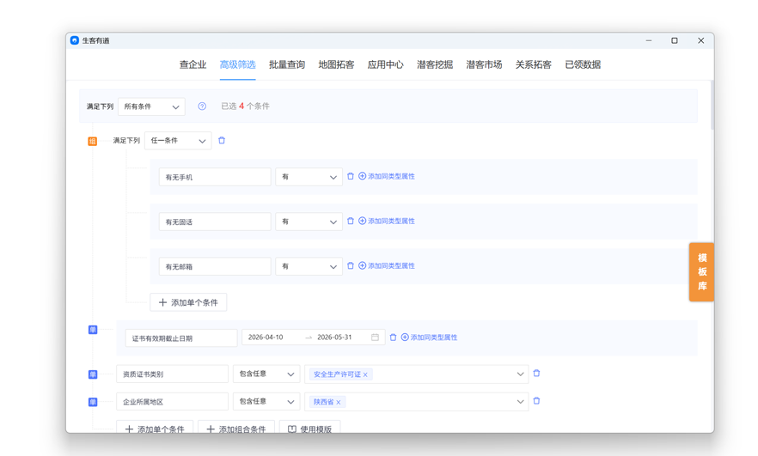Switch to the 查企业 tab
Screen dimensions: 758x456
(193, 64)
